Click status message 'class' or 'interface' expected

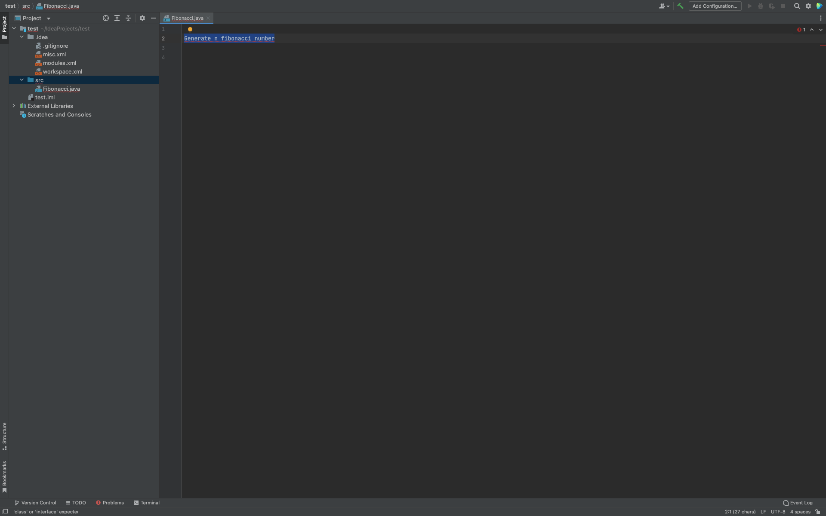pos(46,512)
